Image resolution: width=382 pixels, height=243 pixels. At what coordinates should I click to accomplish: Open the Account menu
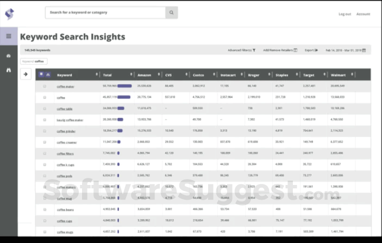coord(363,14)
